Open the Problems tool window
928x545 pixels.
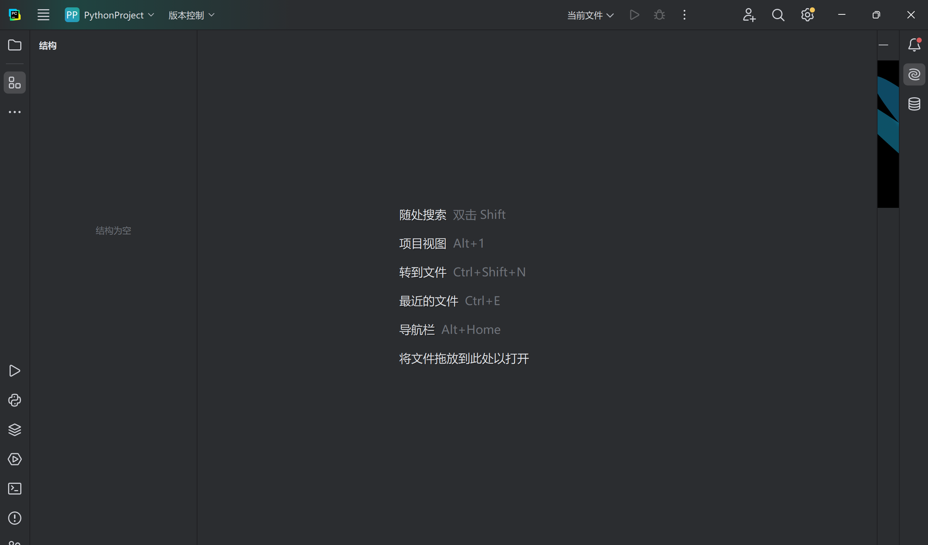click(x=15, y=518)
